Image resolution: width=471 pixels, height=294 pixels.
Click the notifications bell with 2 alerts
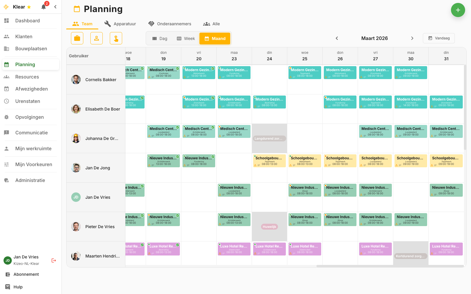click(x=44, y=6)
